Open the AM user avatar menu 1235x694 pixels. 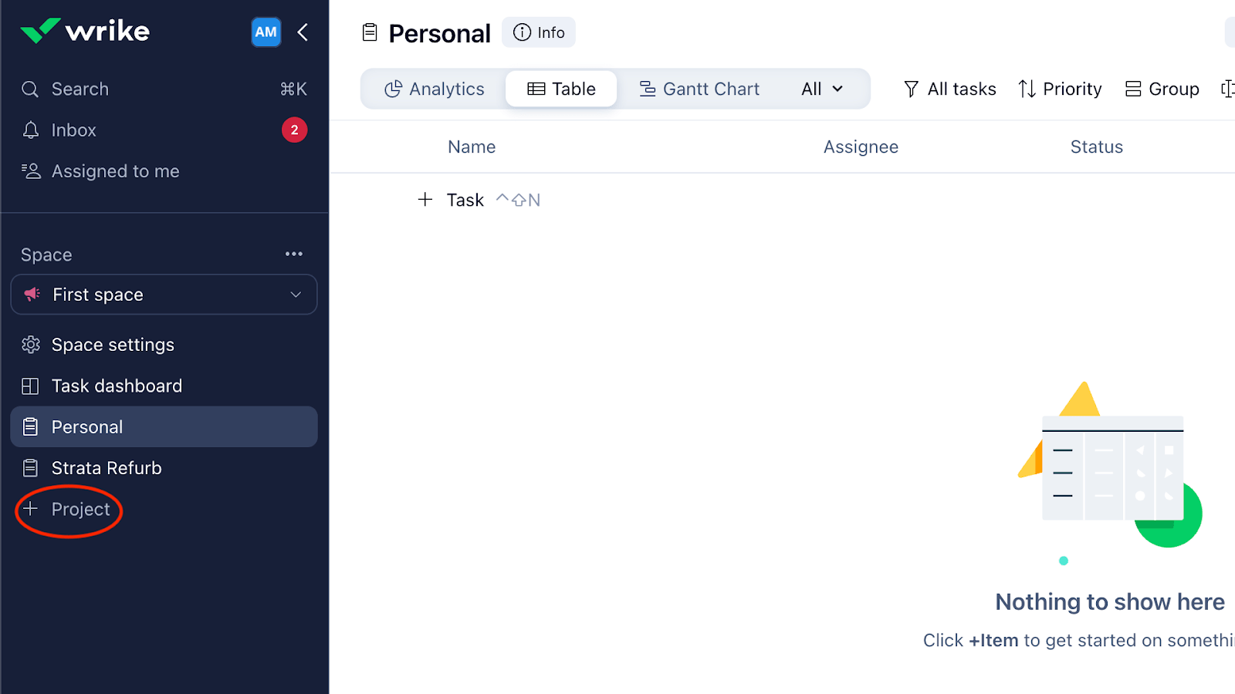266,32
